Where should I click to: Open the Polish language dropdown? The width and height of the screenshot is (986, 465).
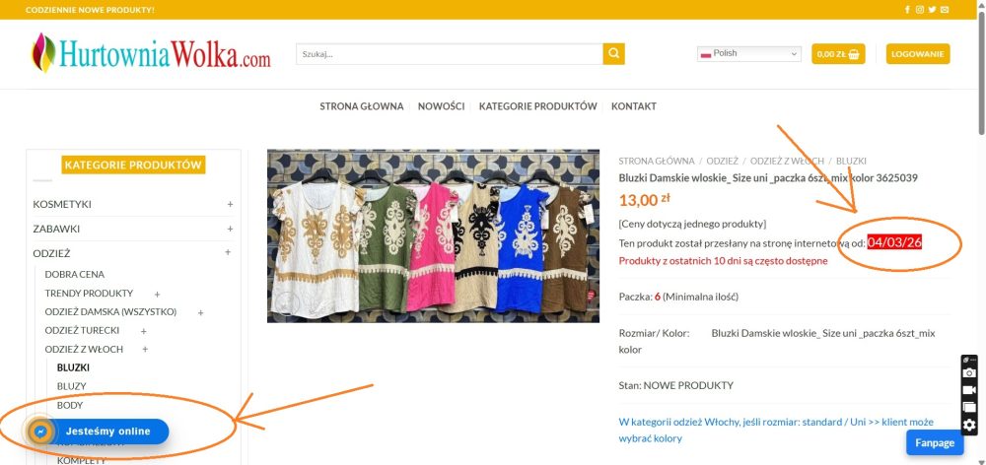coord(749,54)
